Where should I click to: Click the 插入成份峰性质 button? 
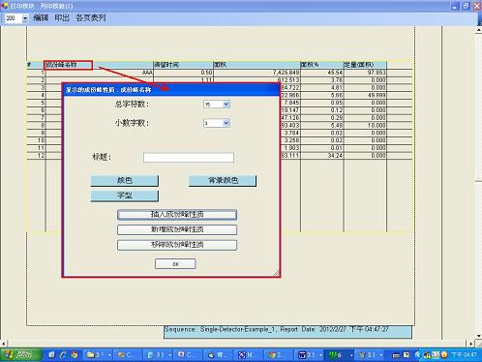click(177, 215)
